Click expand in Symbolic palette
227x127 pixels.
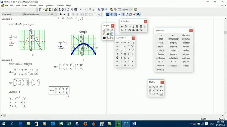[x=173, y=47]
